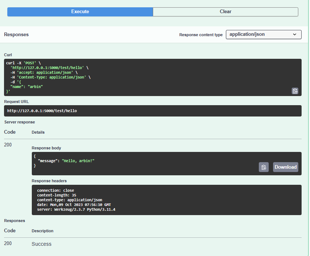
Task: Copy the curl command via clipboard icon
Action: tap(295, 91)
